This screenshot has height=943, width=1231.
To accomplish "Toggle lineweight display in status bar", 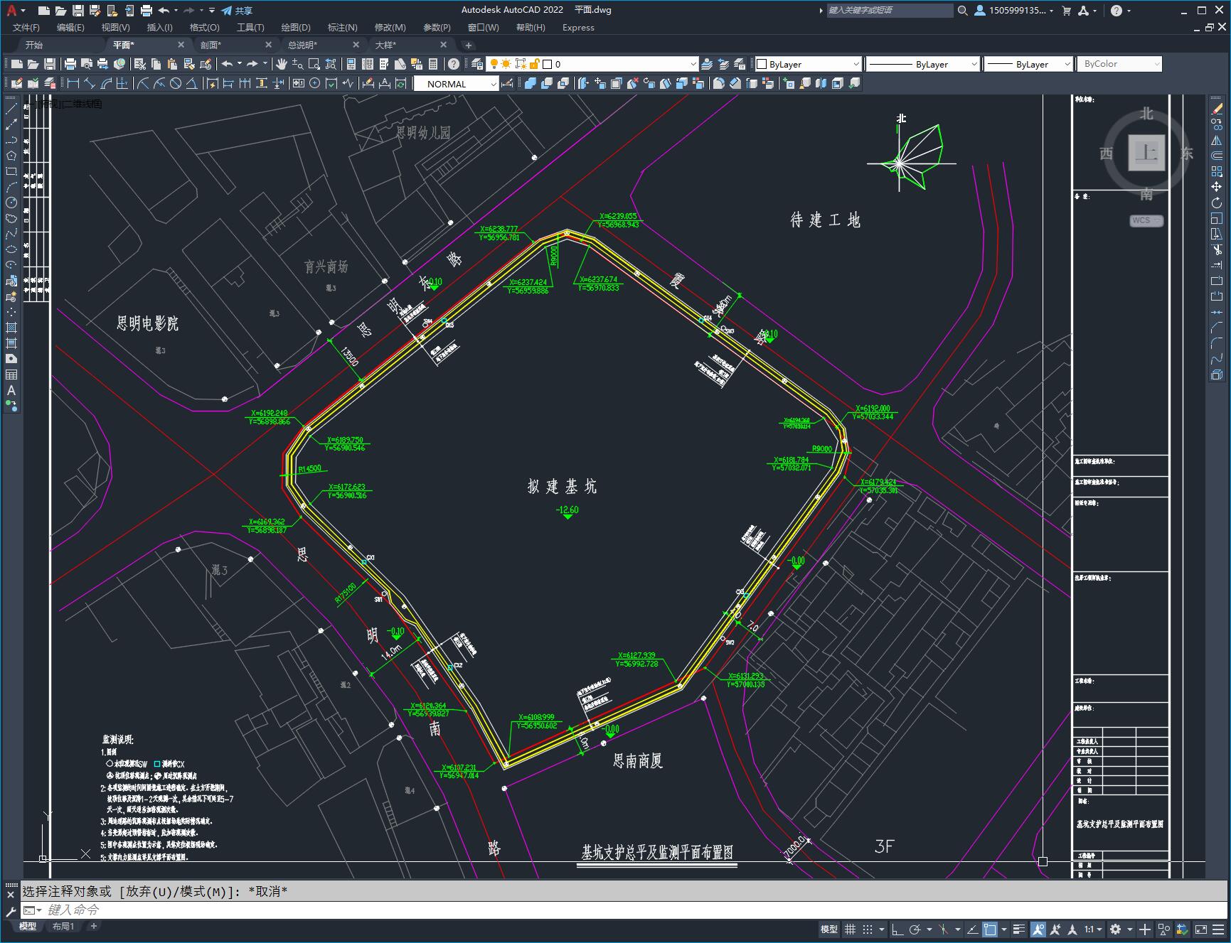I will click(1020, 929).
